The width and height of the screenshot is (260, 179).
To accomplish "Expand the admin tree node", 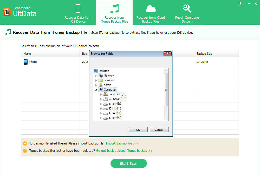I will 96,85.
